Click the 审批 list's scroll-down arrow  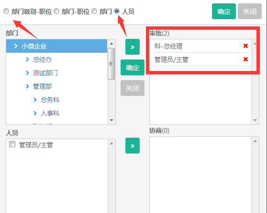255,120
